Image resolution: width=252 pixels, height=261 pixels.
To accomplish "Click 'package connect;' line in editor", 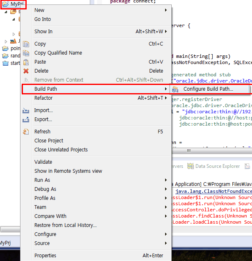I will [x=133, y=2].
